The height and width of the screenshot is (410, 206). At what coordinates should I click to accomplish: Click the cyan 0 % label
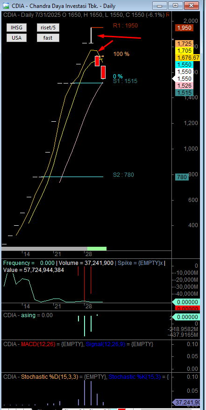pos(118,76)
